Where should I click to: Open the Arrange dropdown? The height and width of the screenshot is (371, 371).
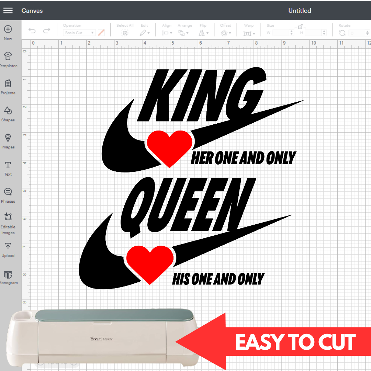point(183,33)
